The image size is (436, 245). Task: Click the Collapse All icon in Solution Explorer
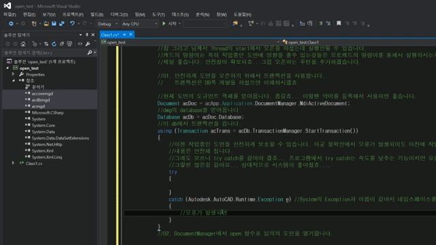click(62, 44)
